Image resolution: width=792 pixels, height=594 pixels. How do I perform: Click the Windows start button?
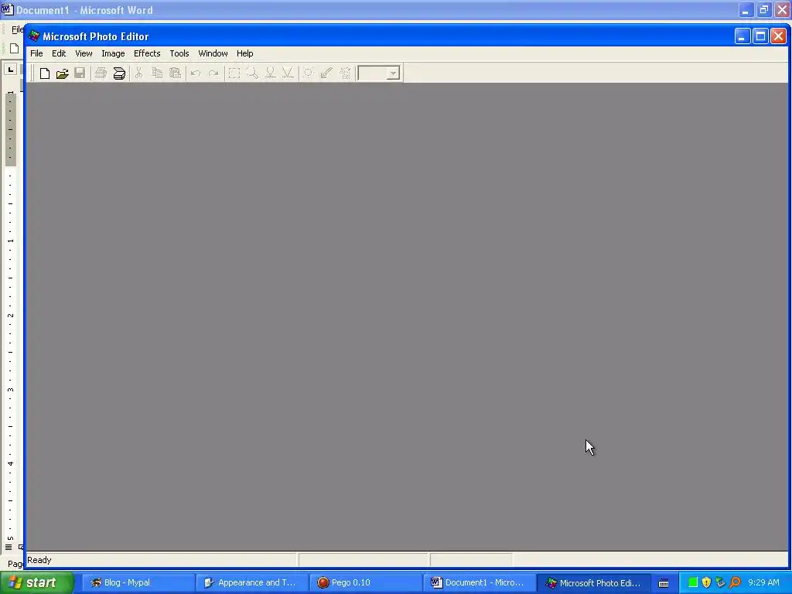click(x=37, y=582)
